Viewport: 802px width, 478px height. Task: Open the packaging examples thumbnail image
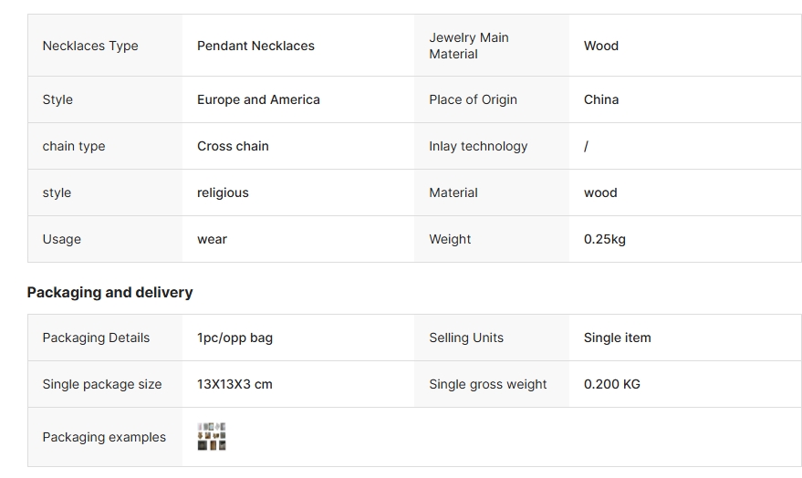[212, 437]
